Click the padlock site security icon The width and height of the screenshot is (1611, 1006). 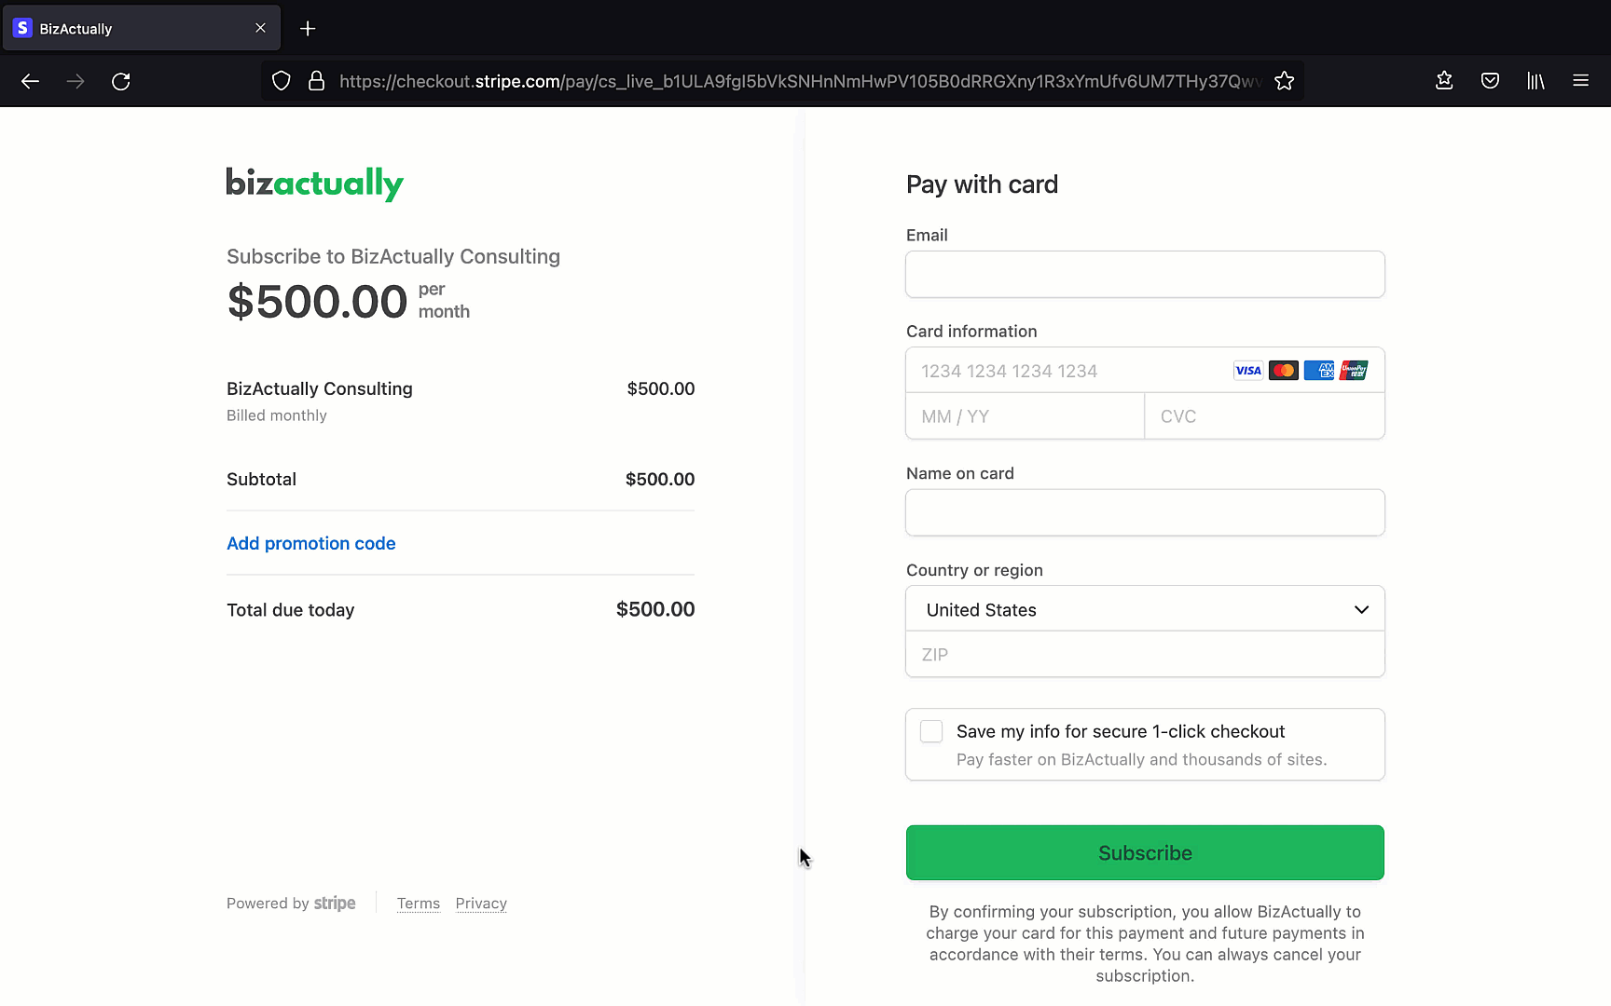click(316, 81)
